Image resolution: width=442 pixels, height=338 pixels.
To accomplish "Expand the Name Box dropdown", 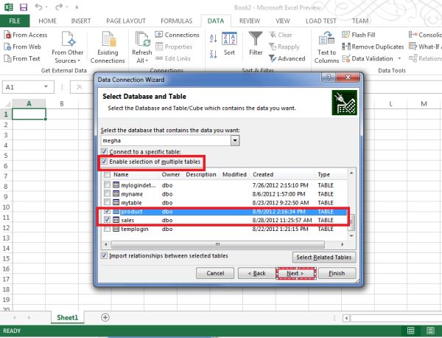I will point(46,86).
